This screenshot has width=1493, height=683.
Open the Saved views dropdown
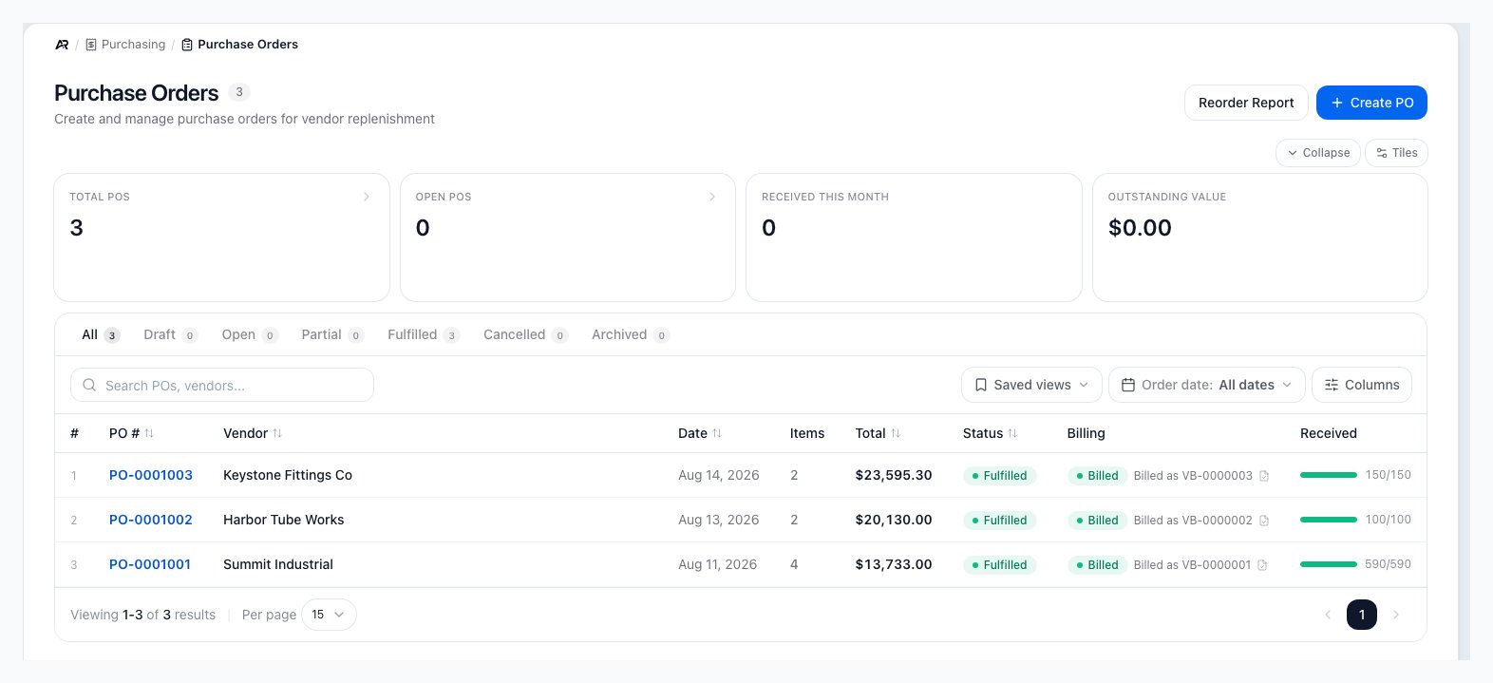coord(1031,385)
